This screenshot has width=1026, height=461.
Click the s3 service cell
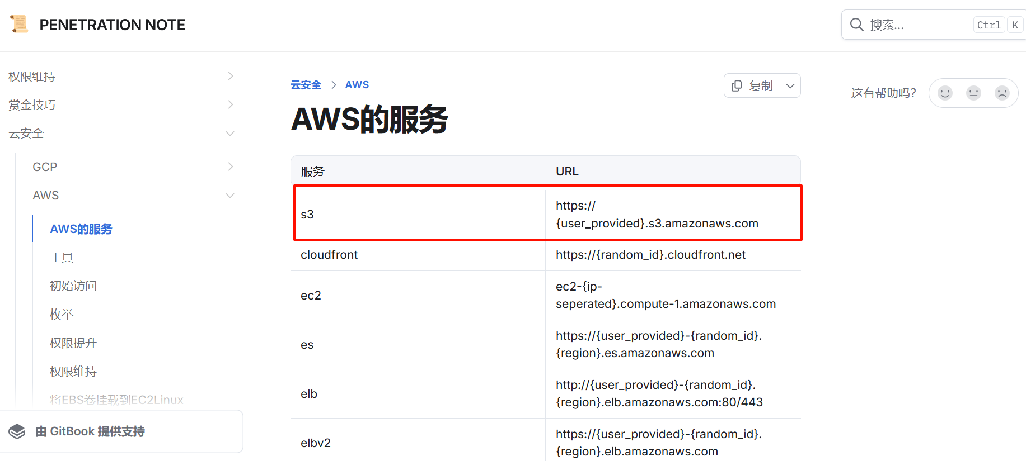tap(418, 215)
